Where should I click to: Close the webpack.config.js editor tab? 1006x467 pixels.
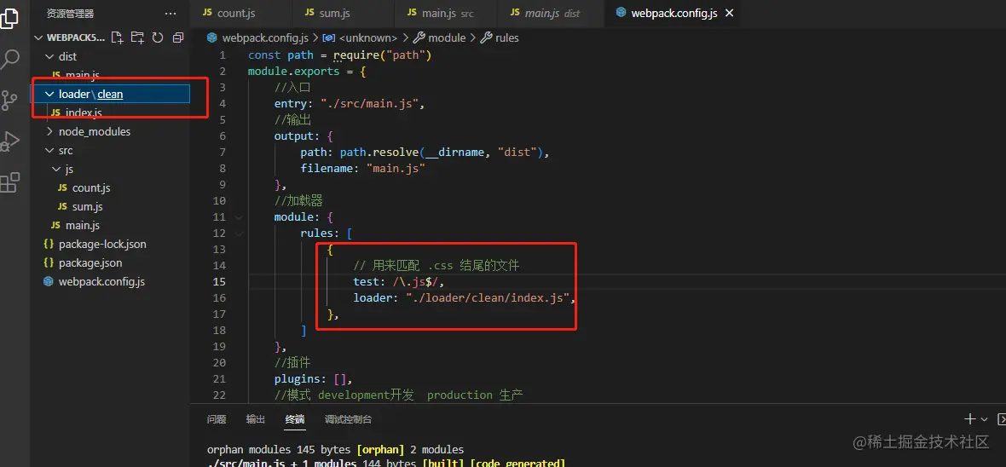coord(728,13)
